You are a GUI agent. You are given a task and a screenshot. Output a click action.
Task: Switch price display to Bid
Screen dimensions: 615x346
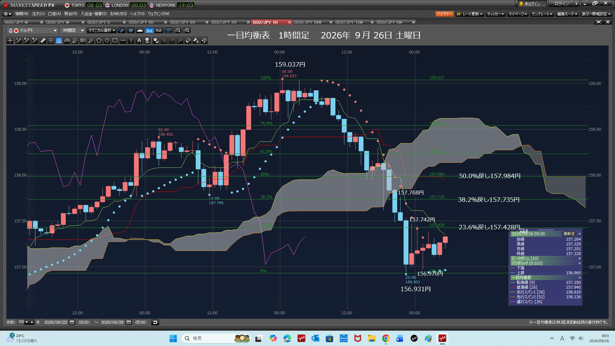[149, 30]
